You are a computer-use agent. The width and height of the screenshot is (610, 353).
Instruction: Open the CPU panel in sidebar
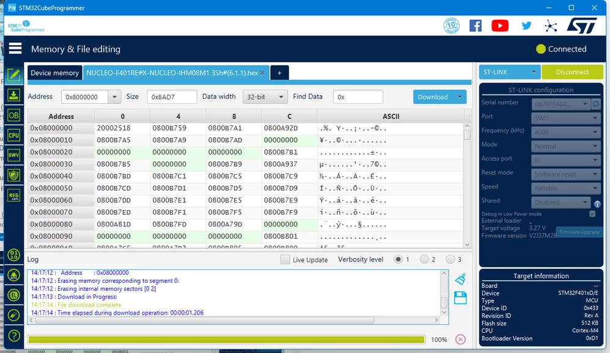(x=13, y=136)
